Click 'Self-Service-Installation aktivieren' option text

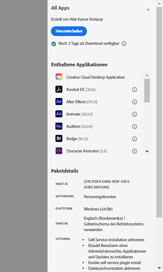[116, 240]
